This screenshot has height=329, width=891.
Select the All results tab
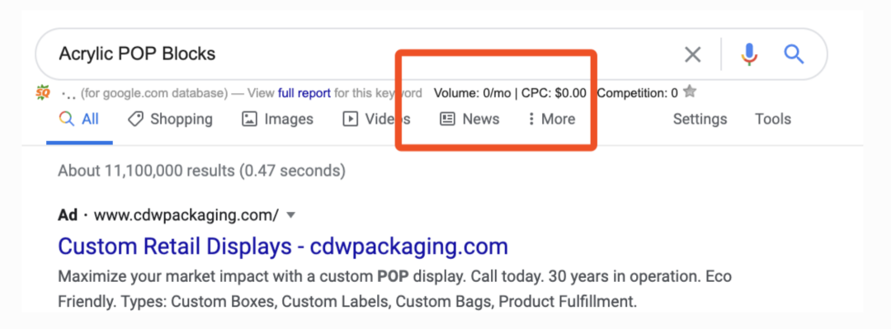pos(79,119)
